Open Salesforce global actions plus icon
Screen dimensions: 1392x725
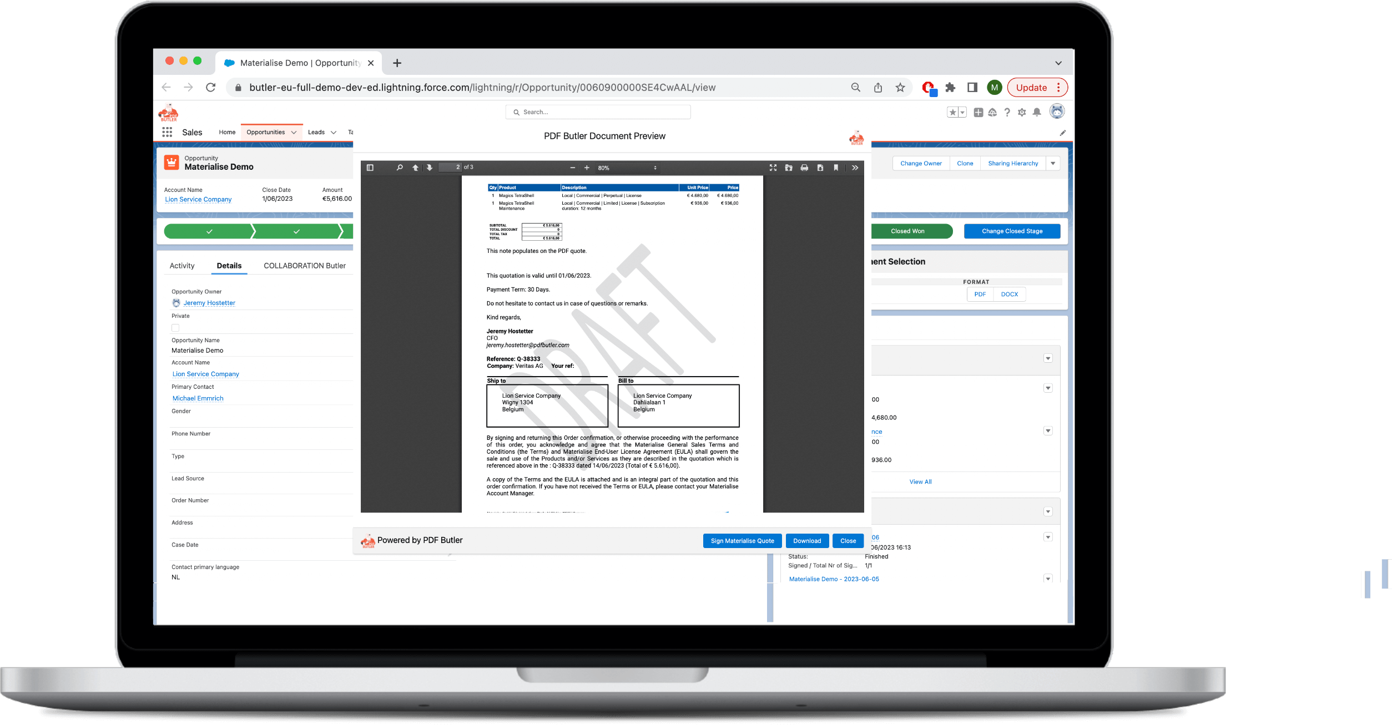[979, 113]
